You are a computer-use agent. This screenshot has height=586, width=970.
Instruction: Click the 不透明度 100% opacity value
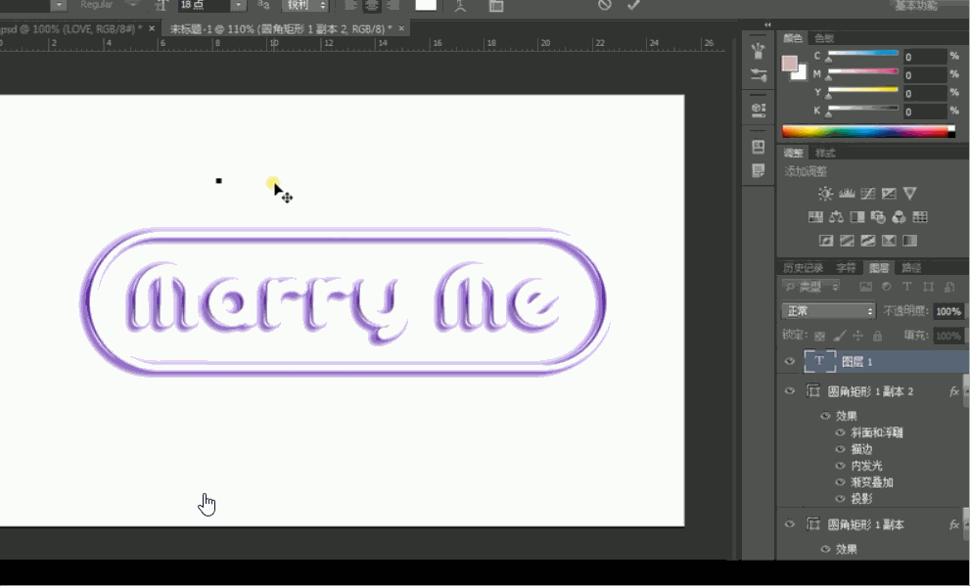[947, 310]
